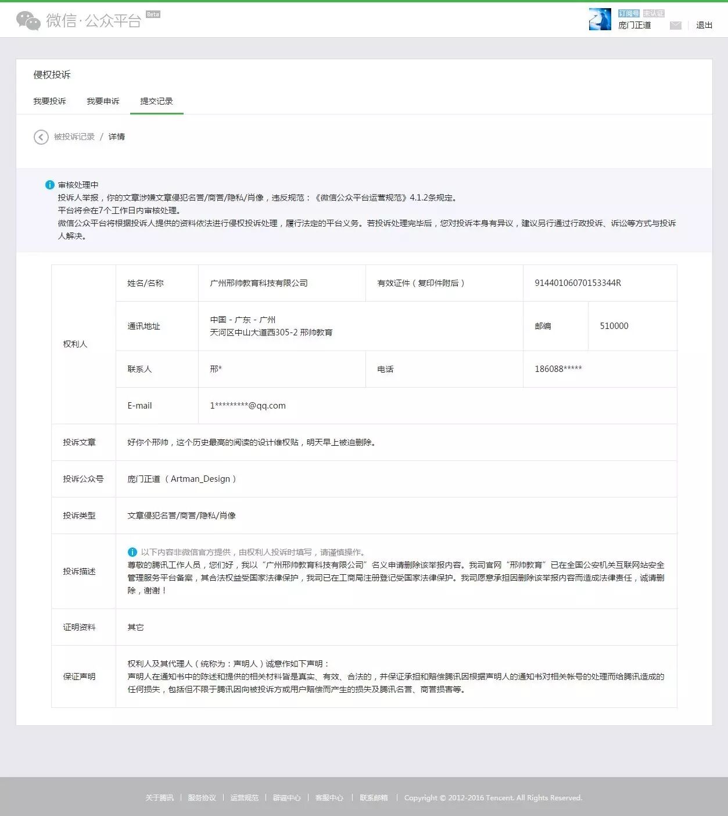
Task: Click the 保证声明 row label
Action: pos(79,677)
